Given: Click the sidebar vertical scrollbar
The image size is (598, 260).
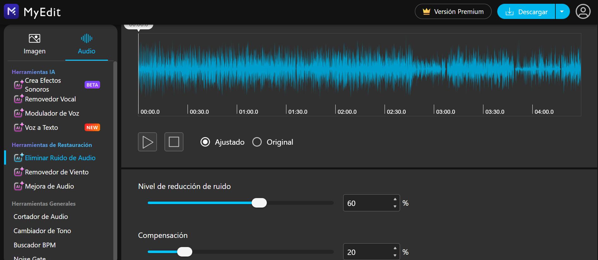Looking at the screenshot, I should (x=115, y=160).
